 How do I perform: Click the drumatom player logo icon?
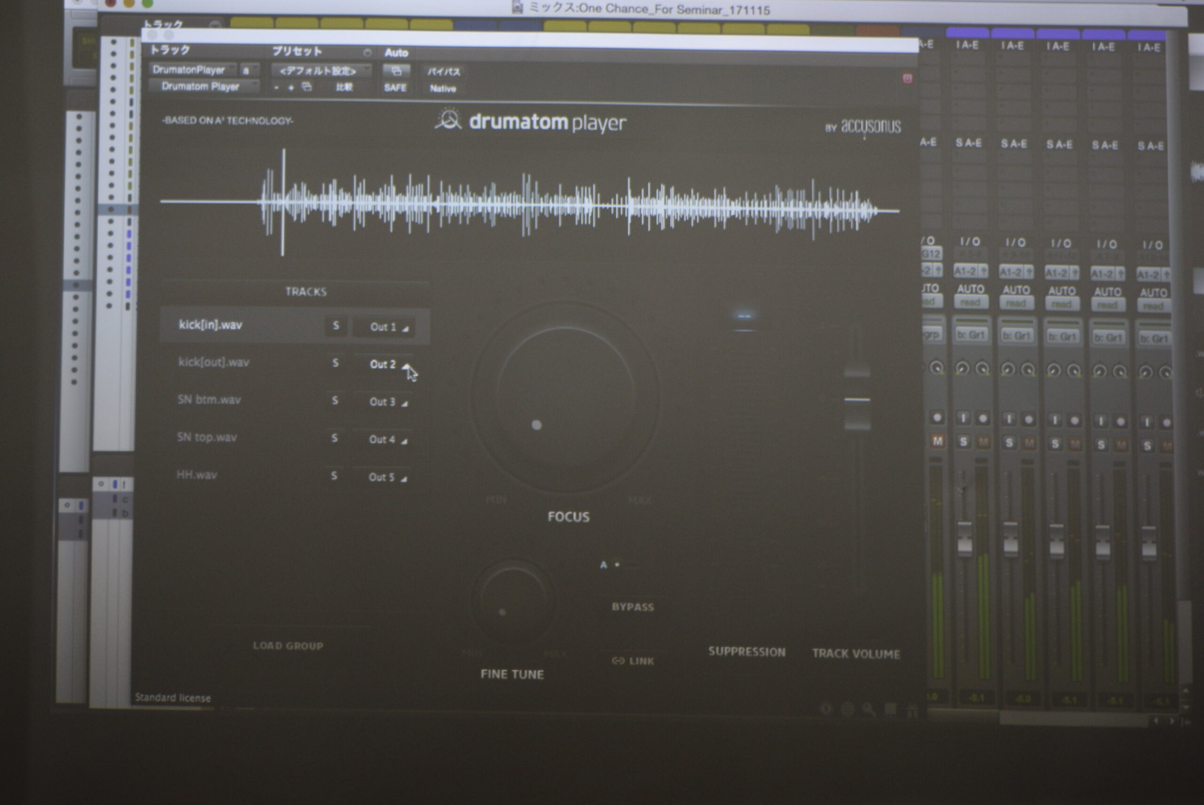449,120
